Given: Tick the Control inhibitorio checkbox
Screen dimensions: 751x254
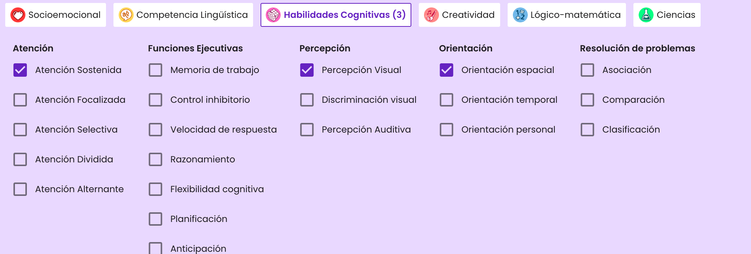Looking at the screenshot, I should coord(155,100).
